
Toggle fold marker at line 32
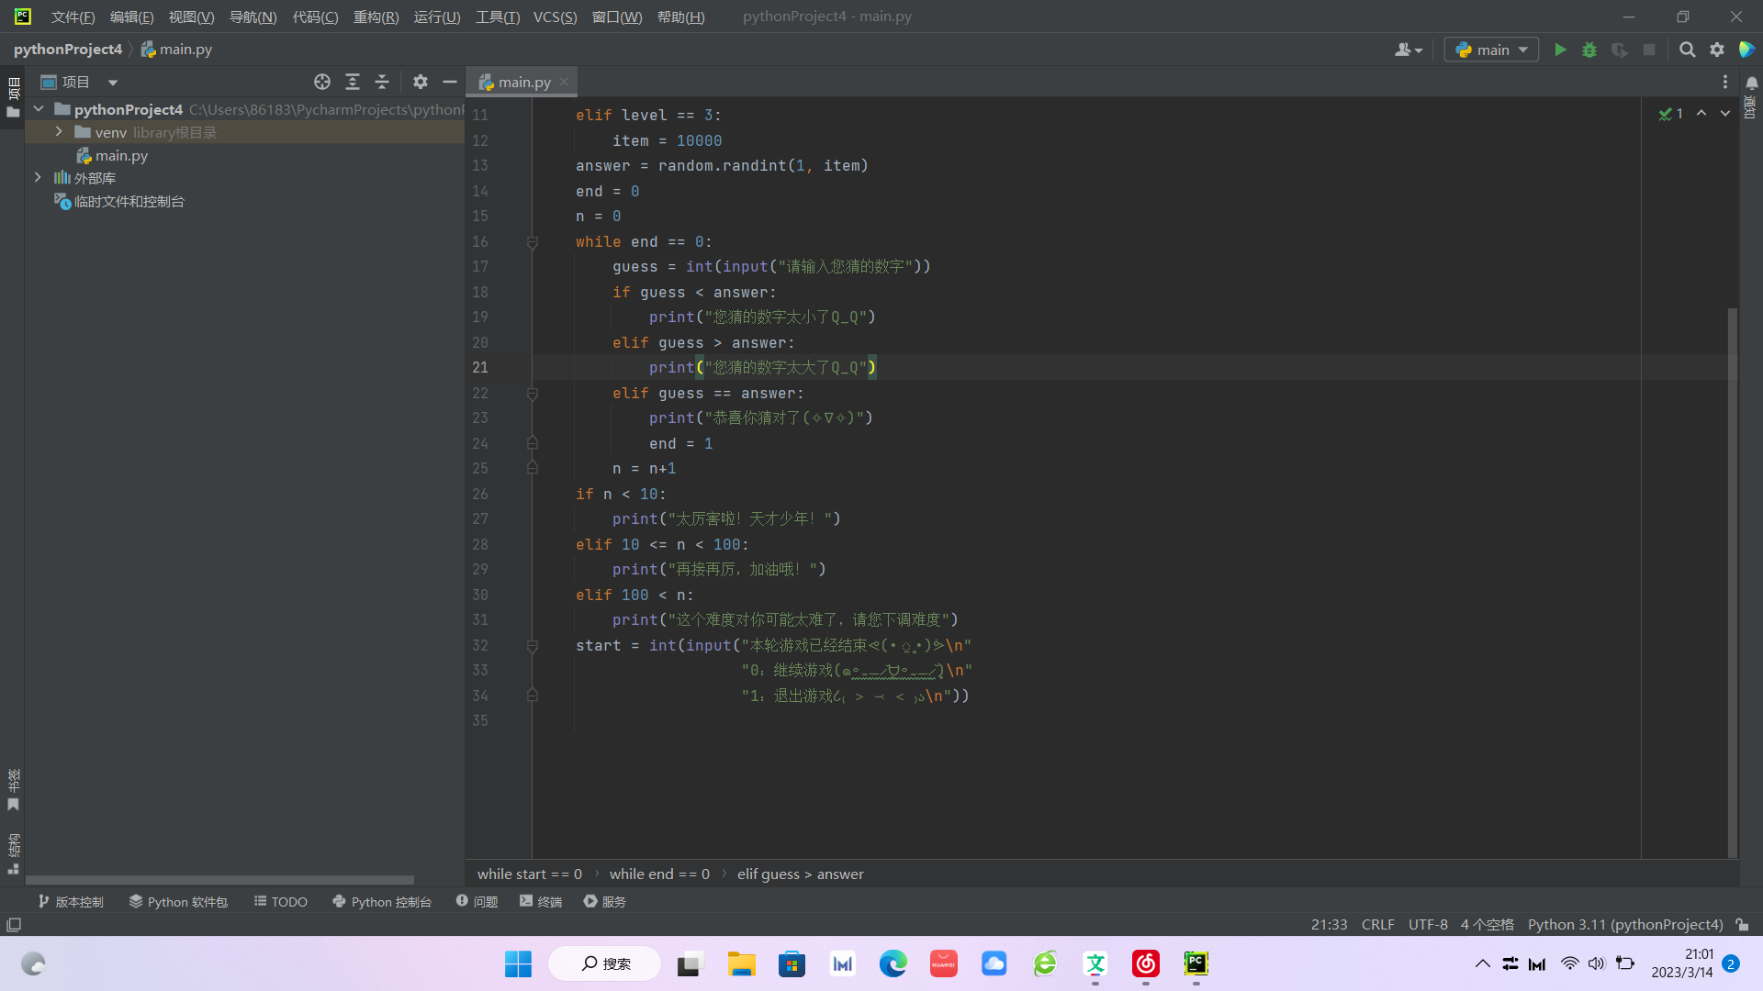tap(532, 646)
